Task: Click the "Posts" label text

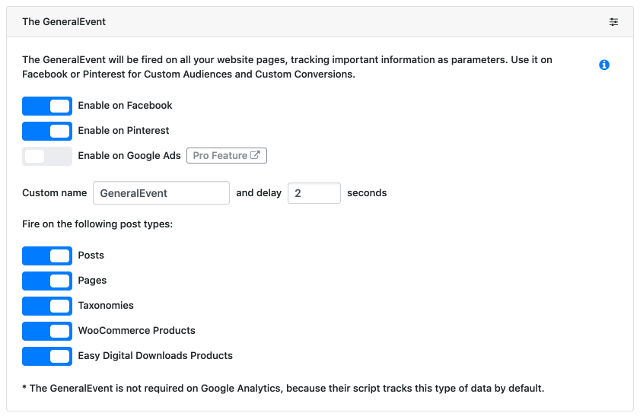Action: [91, 256]
